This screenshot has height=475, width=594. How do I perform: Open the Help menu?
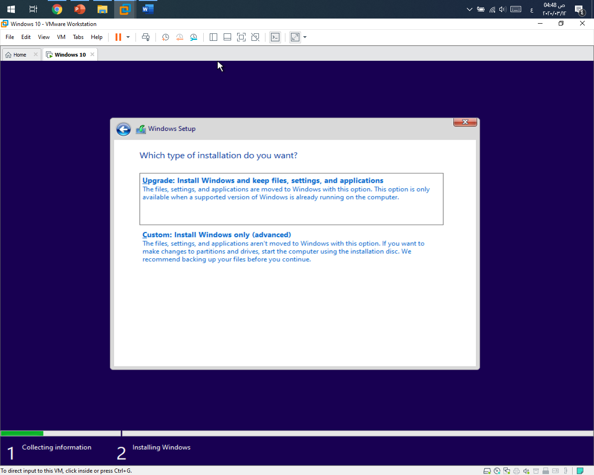(x=97, y=37)
